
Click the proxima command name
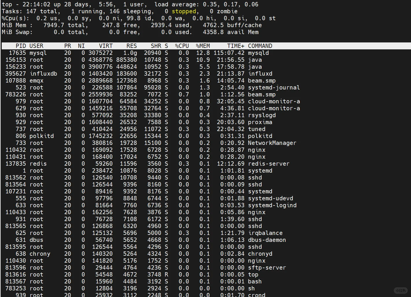pyautogui.click(x=260, y=122)
